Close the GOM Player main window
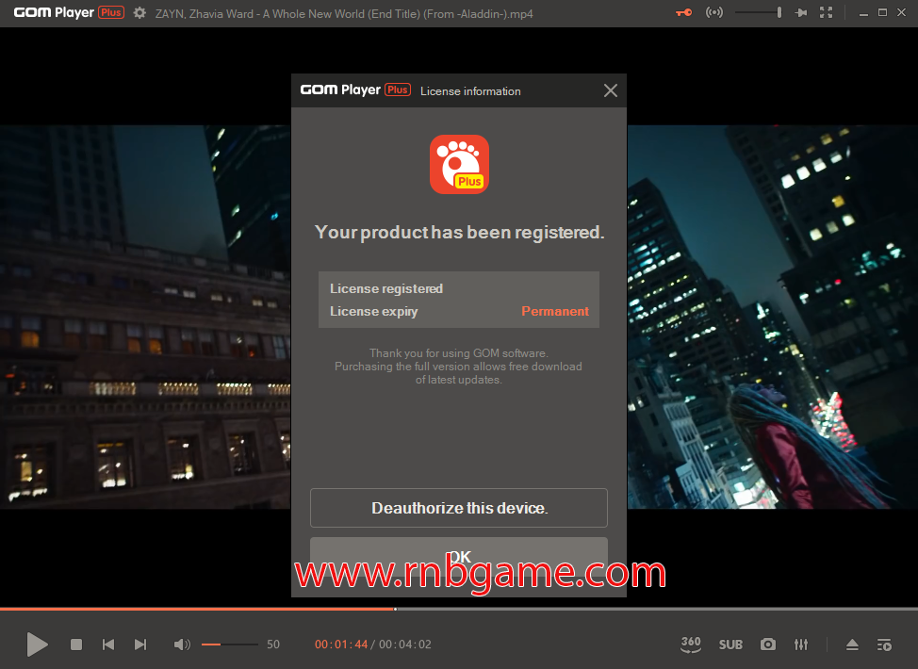Image resolution: width=918 pixels, height=669 pixels. point(902,12)
